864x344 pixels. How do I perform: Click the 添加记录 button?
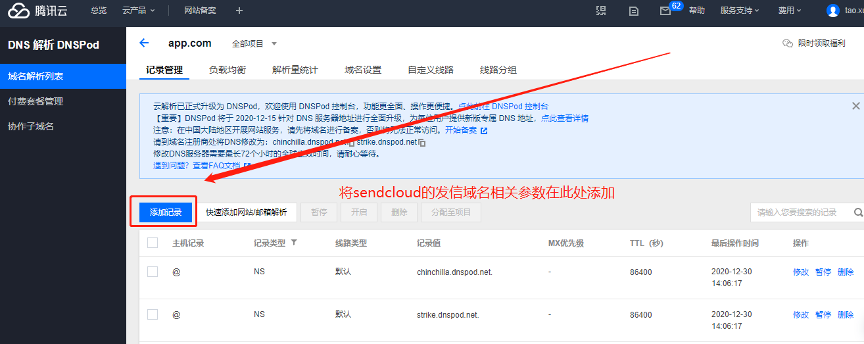point(166,212)
